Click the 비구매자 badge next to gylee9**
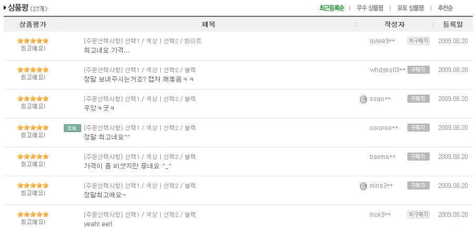The image size is (476, 231). [x=419, y=41]
